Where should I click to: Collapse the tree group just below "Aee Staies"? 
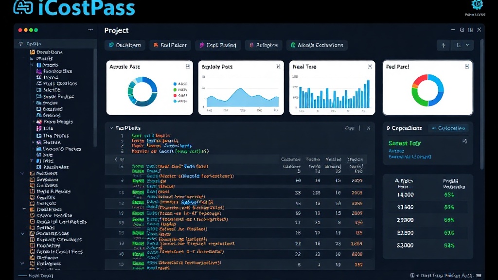[x=22, y=174]
